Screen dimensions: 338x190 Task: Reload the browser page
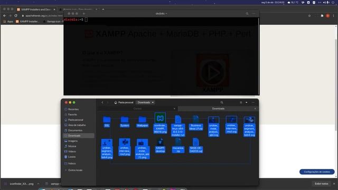(x=16, y=16)
